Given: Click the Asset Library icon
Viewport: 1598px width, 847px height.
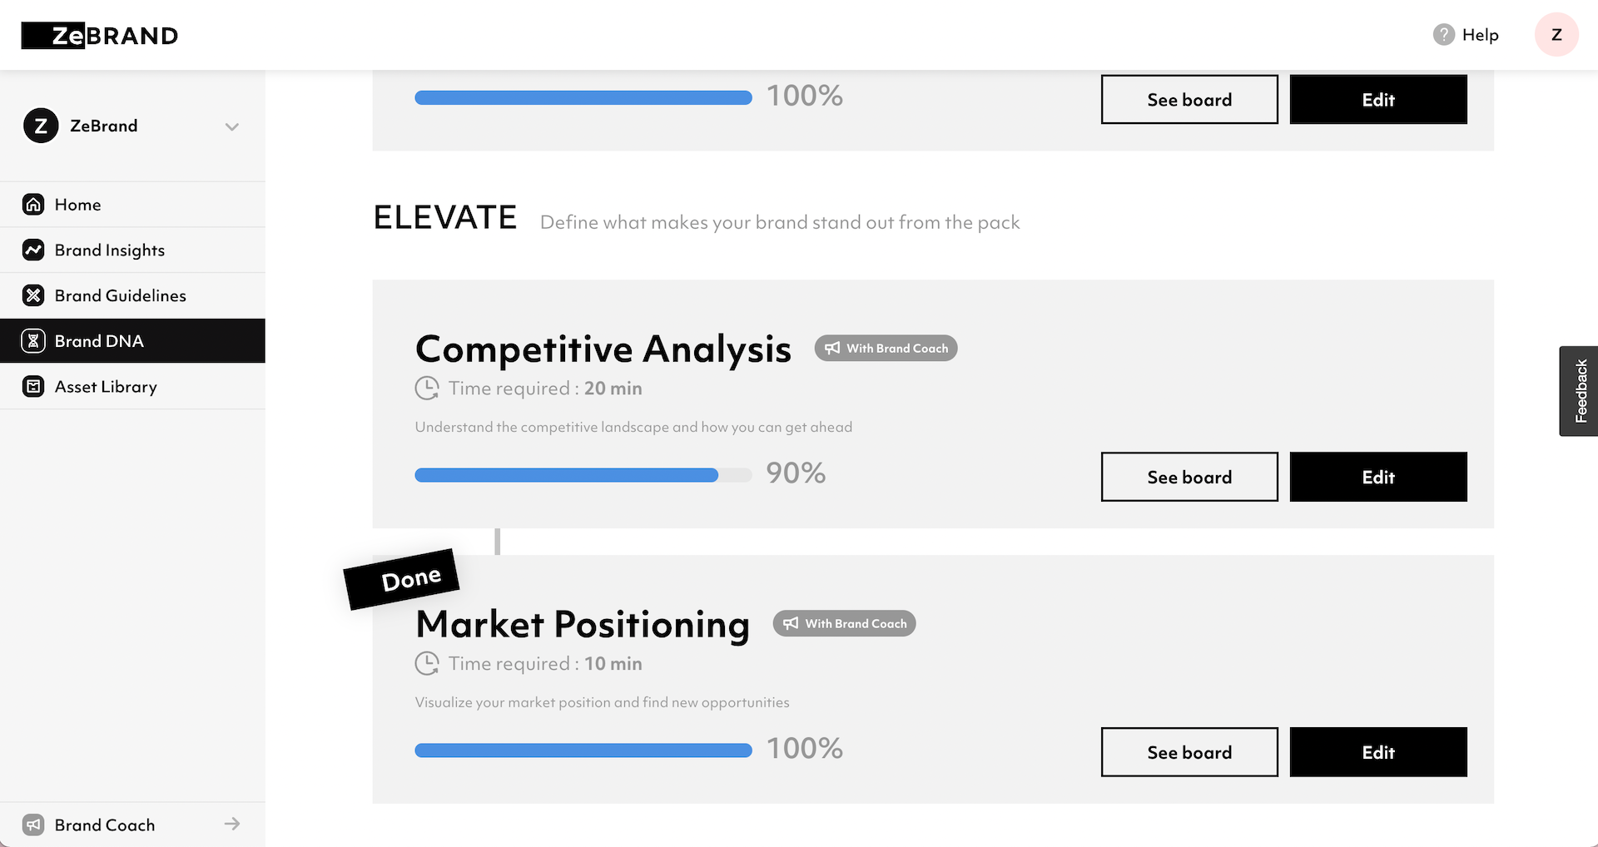Looking at the screenshot, I should point(33,387).
